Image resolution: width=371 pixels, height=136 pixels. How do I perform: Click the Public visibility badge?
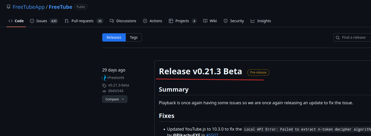(x=81, y=7)
